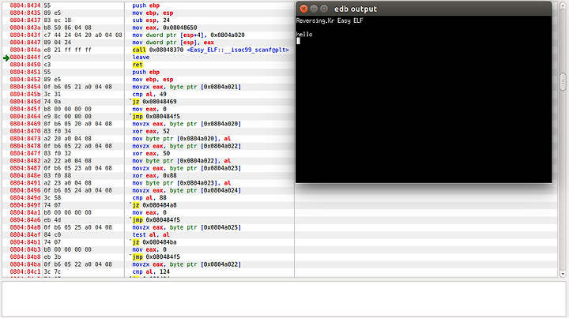Click address 0804:8496 row

25,190
